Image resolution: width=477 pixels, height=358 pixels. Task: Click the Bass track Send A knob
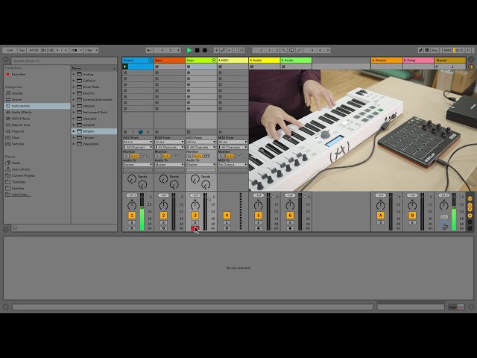pos(163,179)
